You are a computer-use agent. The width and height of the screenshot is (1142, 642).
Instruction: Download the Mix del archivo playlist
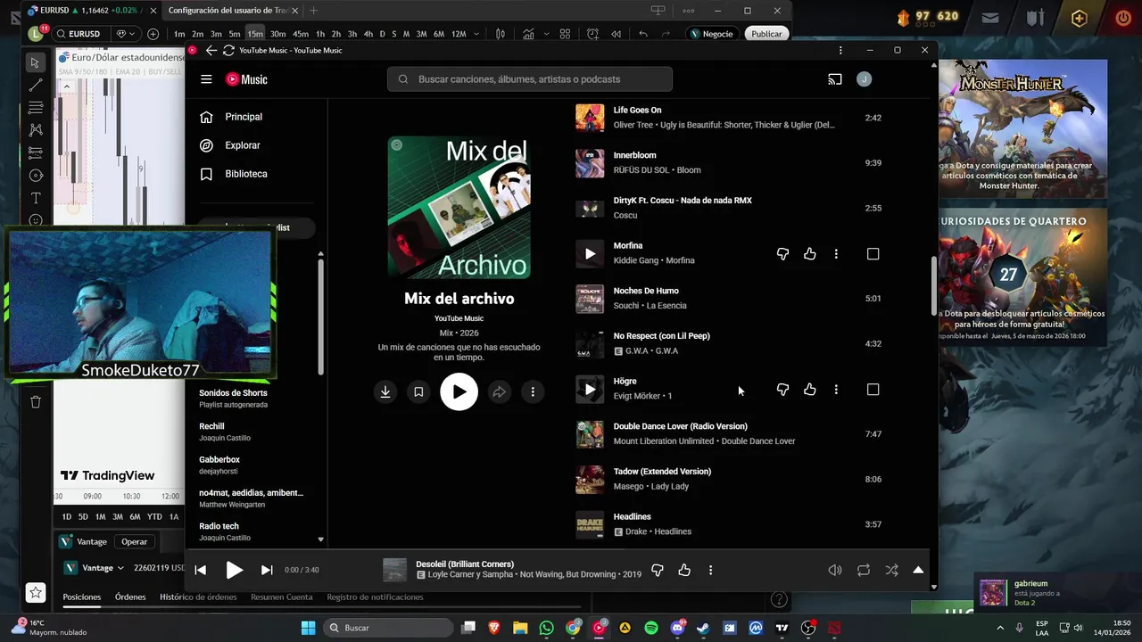(x=385, y=391)
